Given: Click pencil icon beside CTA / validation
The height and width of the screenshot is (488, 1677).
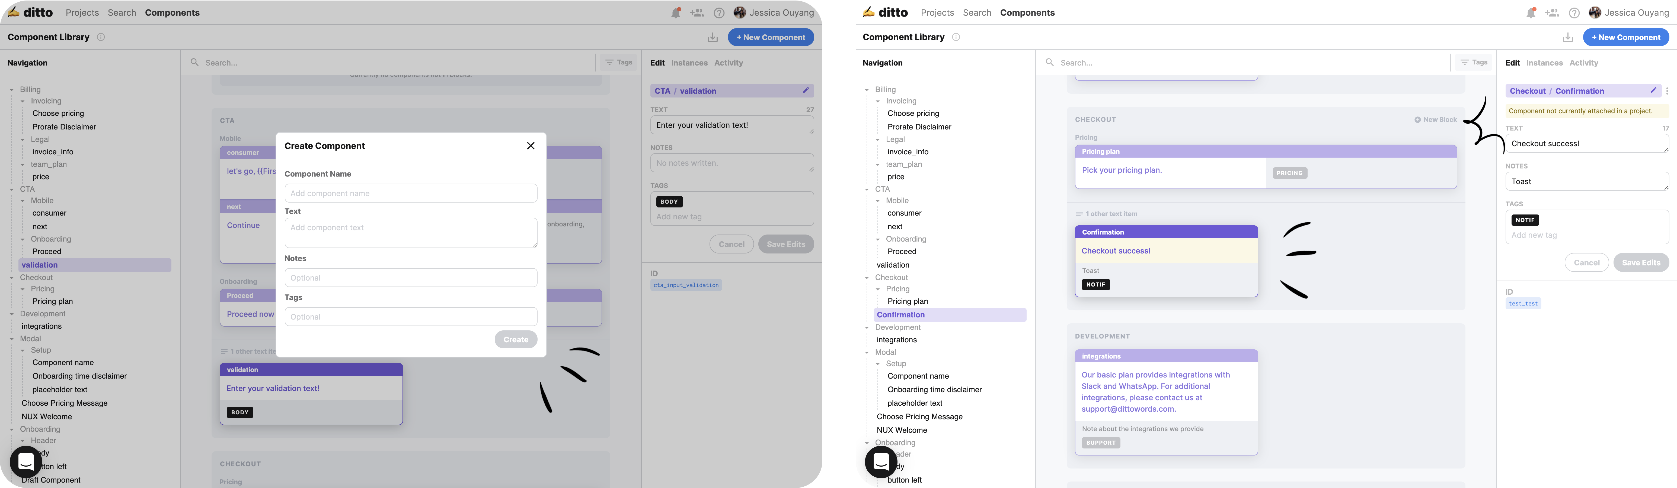Looking at the screenshot, I should tap(805, 90).
